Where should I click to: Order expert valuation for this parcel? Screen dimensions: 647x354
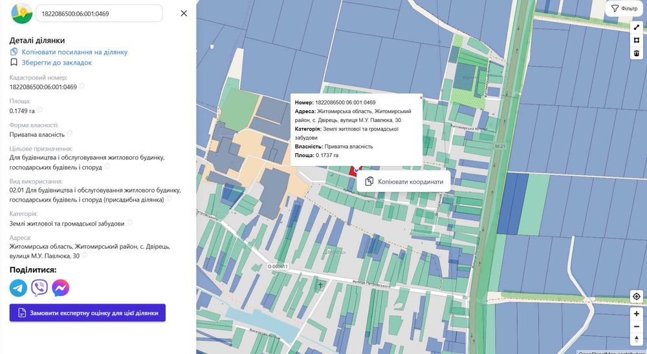[x=87, y=313]
